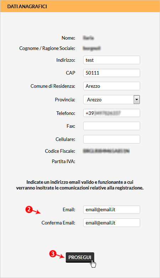
Task: Click the red number 2 marker
Action: (28, 209)
